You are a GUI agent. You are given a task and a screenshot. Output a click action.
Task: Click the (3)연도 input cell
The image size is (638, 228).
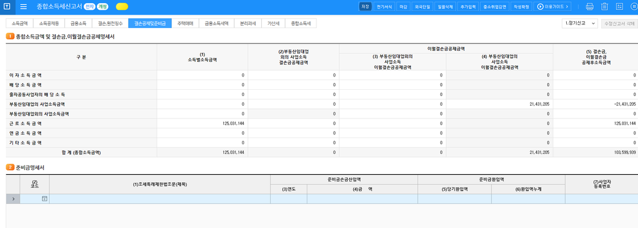(x=289, y=199)
